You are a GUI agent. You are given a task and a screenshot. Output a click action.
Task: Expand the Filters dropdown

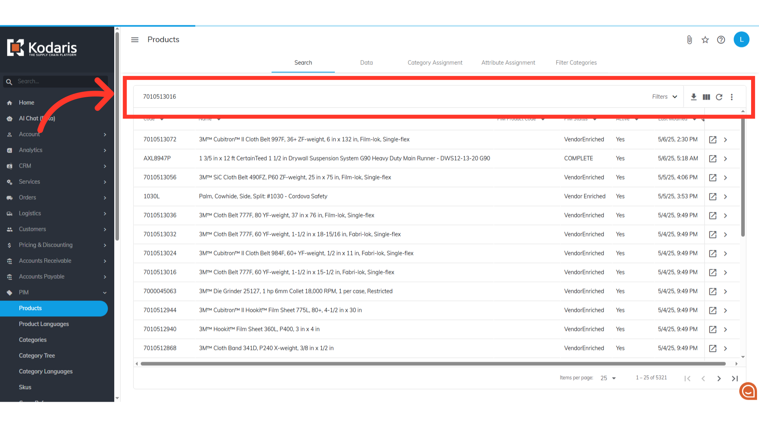click(665, 97)
